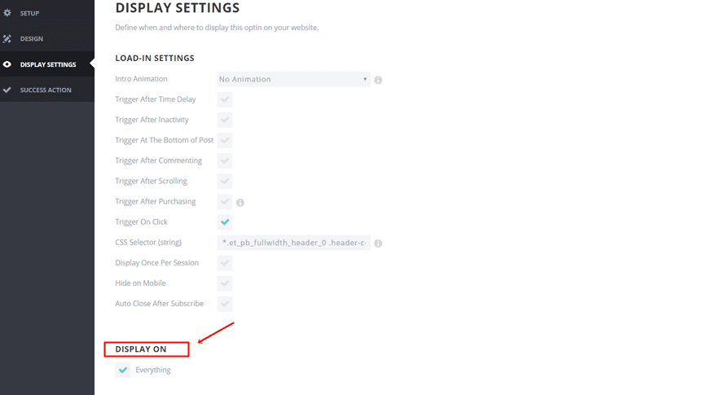Toggle the Everything display checkbox
717x395 pixels.
pos(123,370)
